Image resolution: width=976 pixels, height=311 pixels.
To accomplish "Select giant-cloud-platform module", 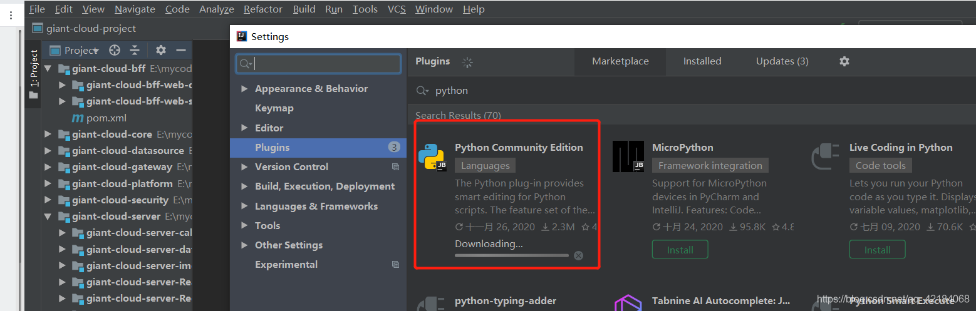I will (122, 184).
